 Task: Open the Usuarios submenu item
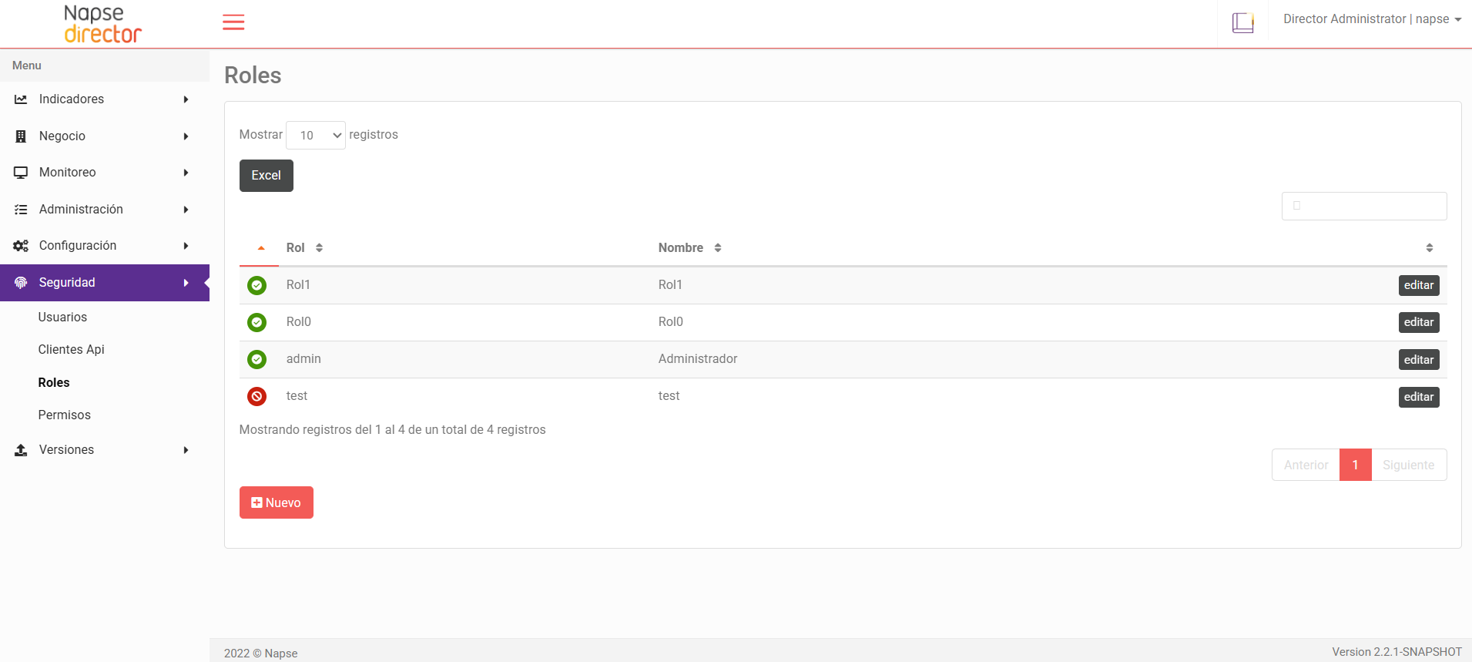click(x=62, y=318)
